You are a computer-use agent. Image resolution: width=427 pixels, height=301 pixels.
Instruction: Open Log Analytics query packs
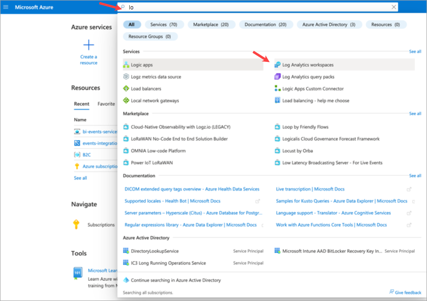308,77
